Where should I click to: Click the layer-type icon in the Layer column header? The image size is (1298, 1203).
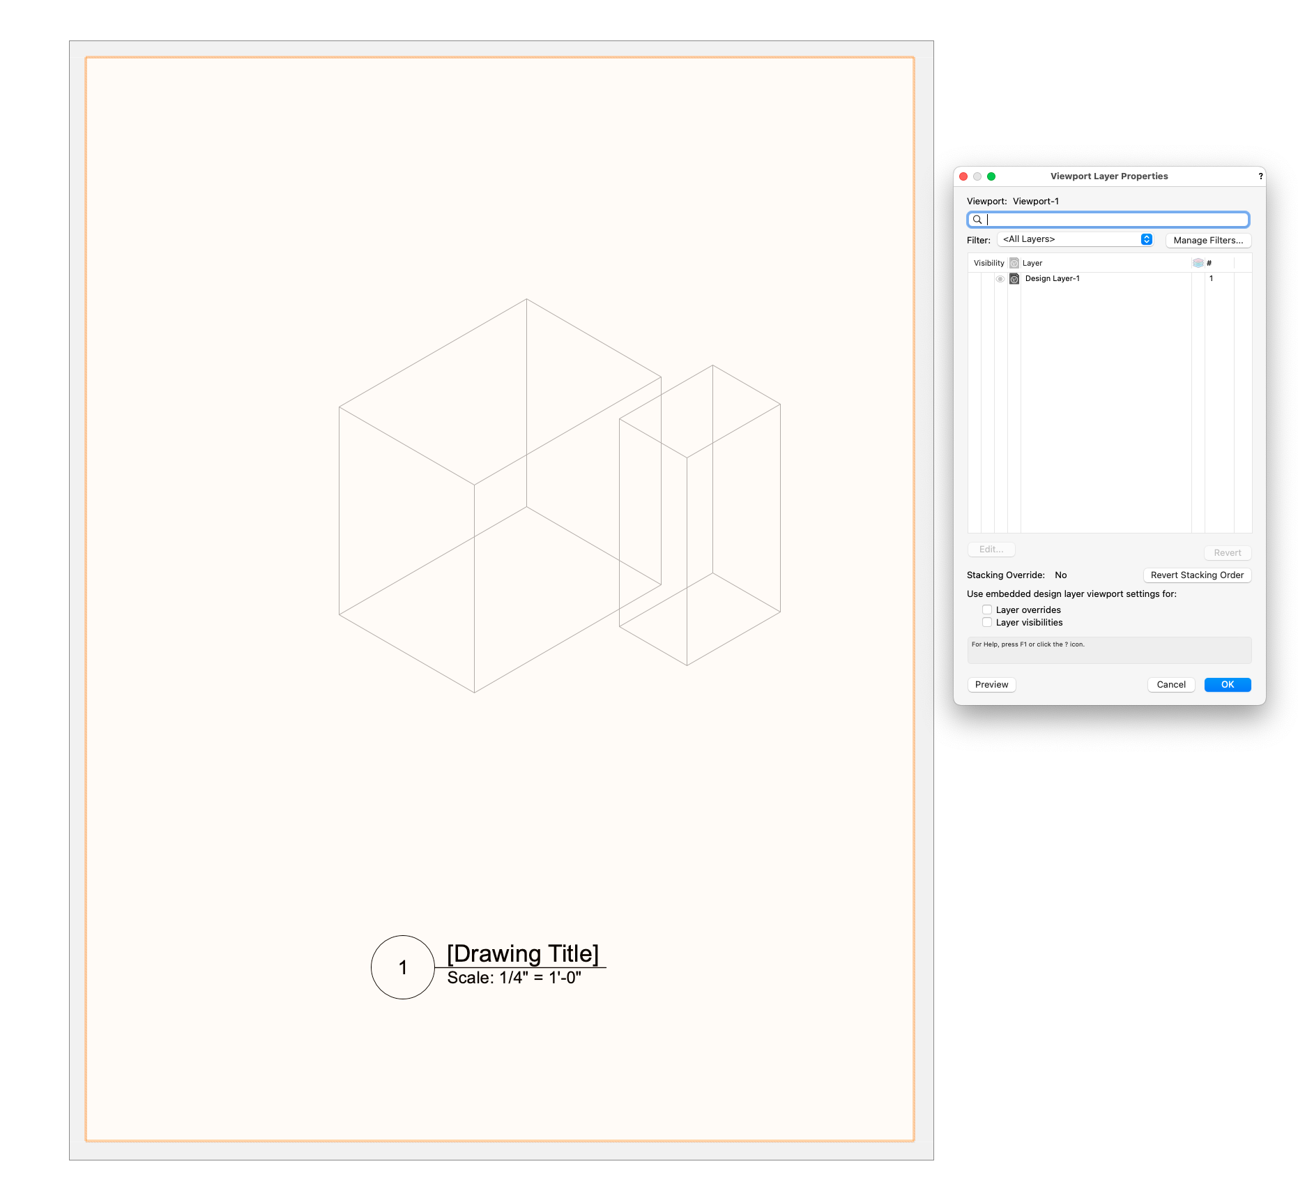[1014, 263]
